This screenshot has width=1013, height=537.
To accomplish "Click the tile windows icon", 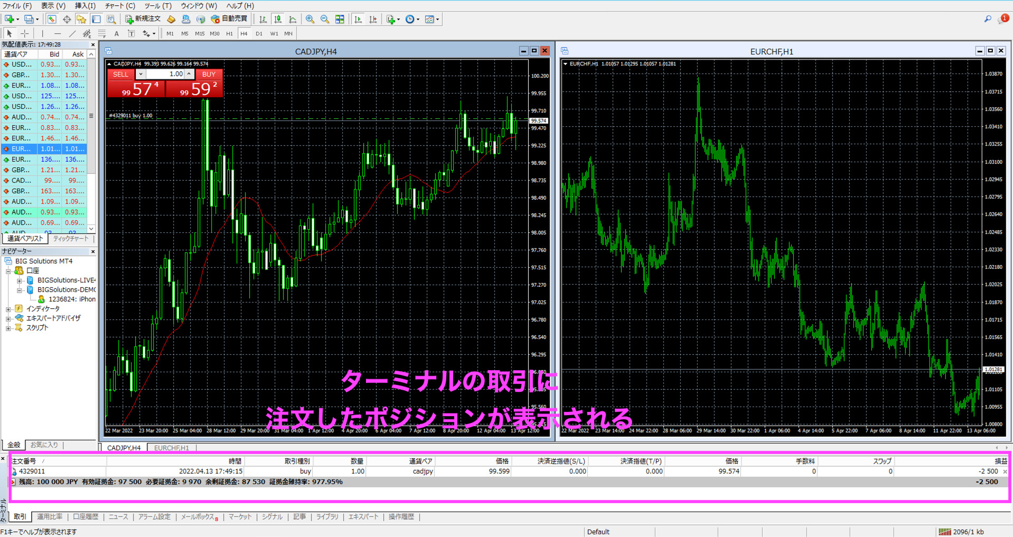I will click(340, 19).
